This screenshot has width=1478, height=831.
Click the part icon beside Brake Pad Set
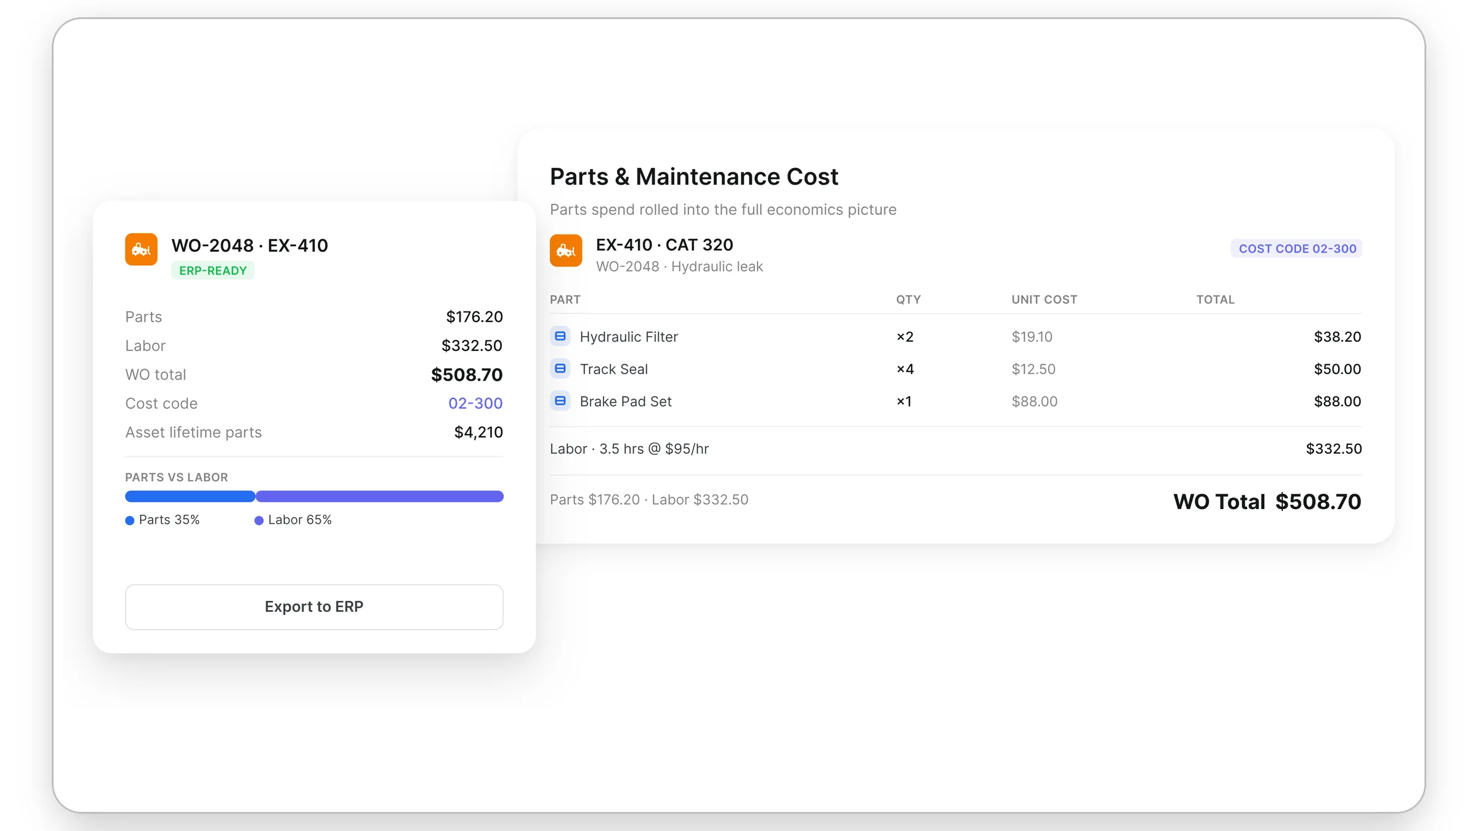560,401
